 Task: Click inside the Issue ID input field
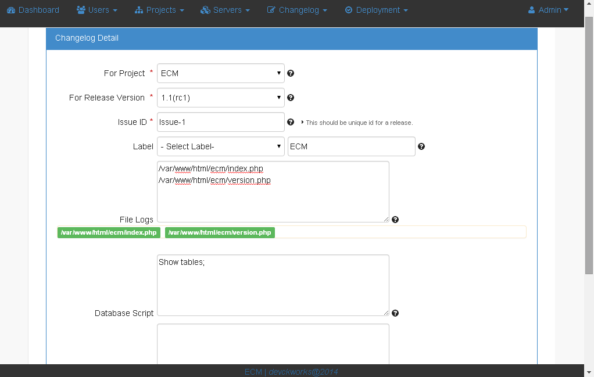pyautogui.click(x=220, y=122)
